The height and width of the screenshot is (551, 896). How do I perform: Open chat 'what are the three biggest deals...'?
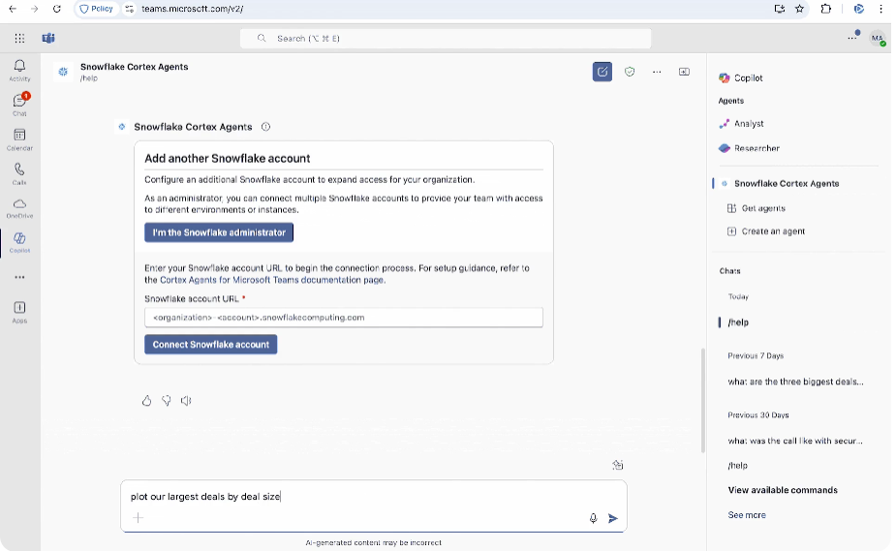click(795, 382)
